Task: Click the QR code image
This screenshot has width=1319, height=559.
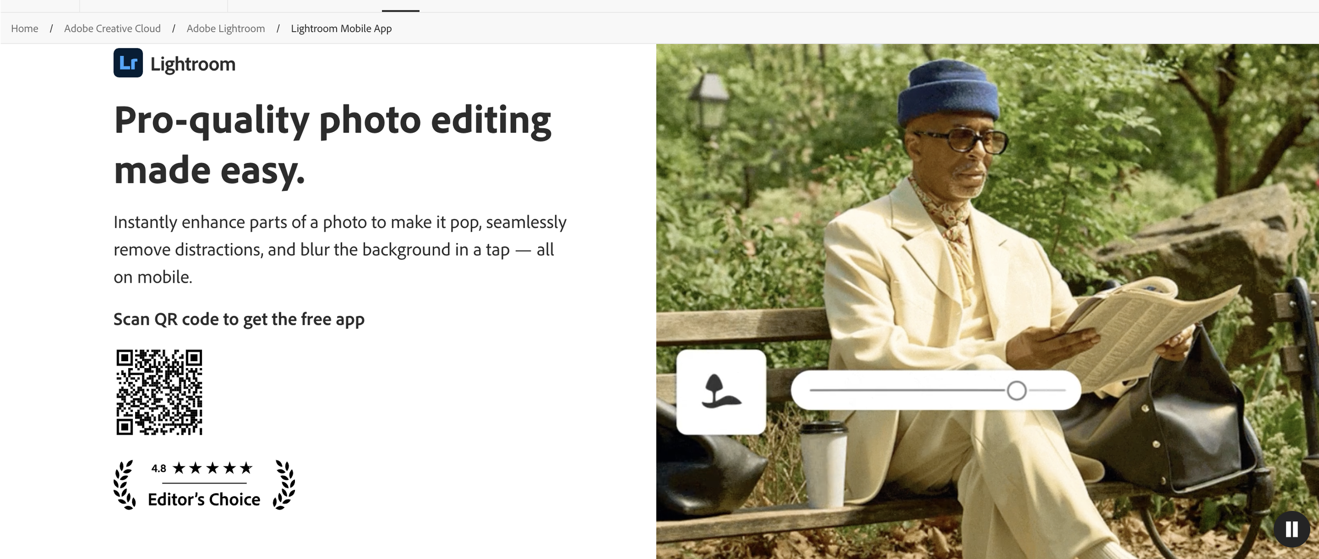Action: pyautogui.click(x=159, y=392)
